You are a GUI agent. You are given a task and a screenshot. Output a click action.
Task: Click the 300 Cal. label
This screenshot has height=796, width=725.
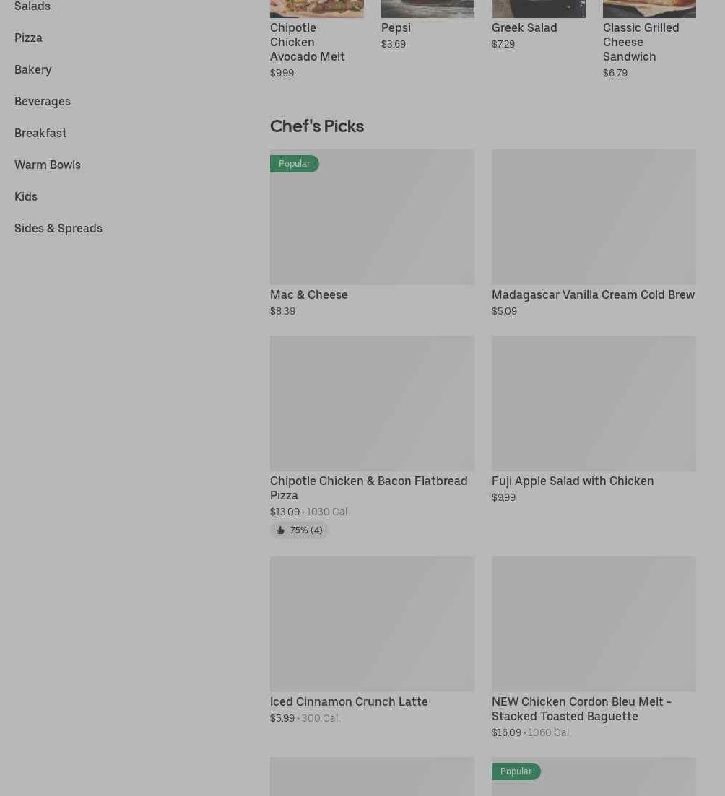pos(321,718)
